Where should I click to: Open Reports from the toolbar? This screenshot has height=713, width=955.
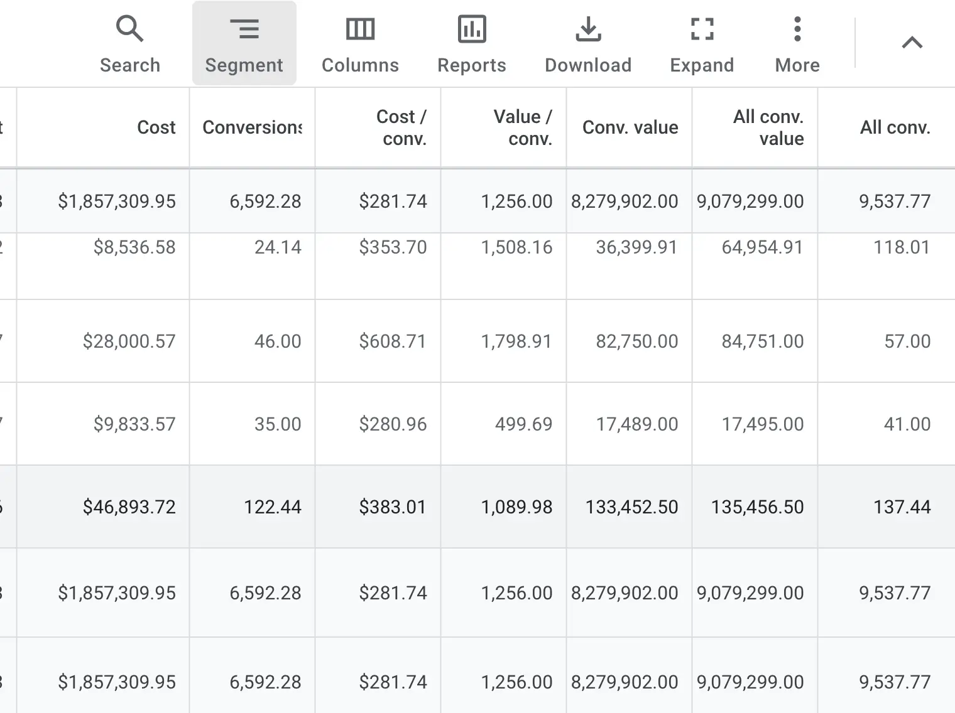[472, 44]
